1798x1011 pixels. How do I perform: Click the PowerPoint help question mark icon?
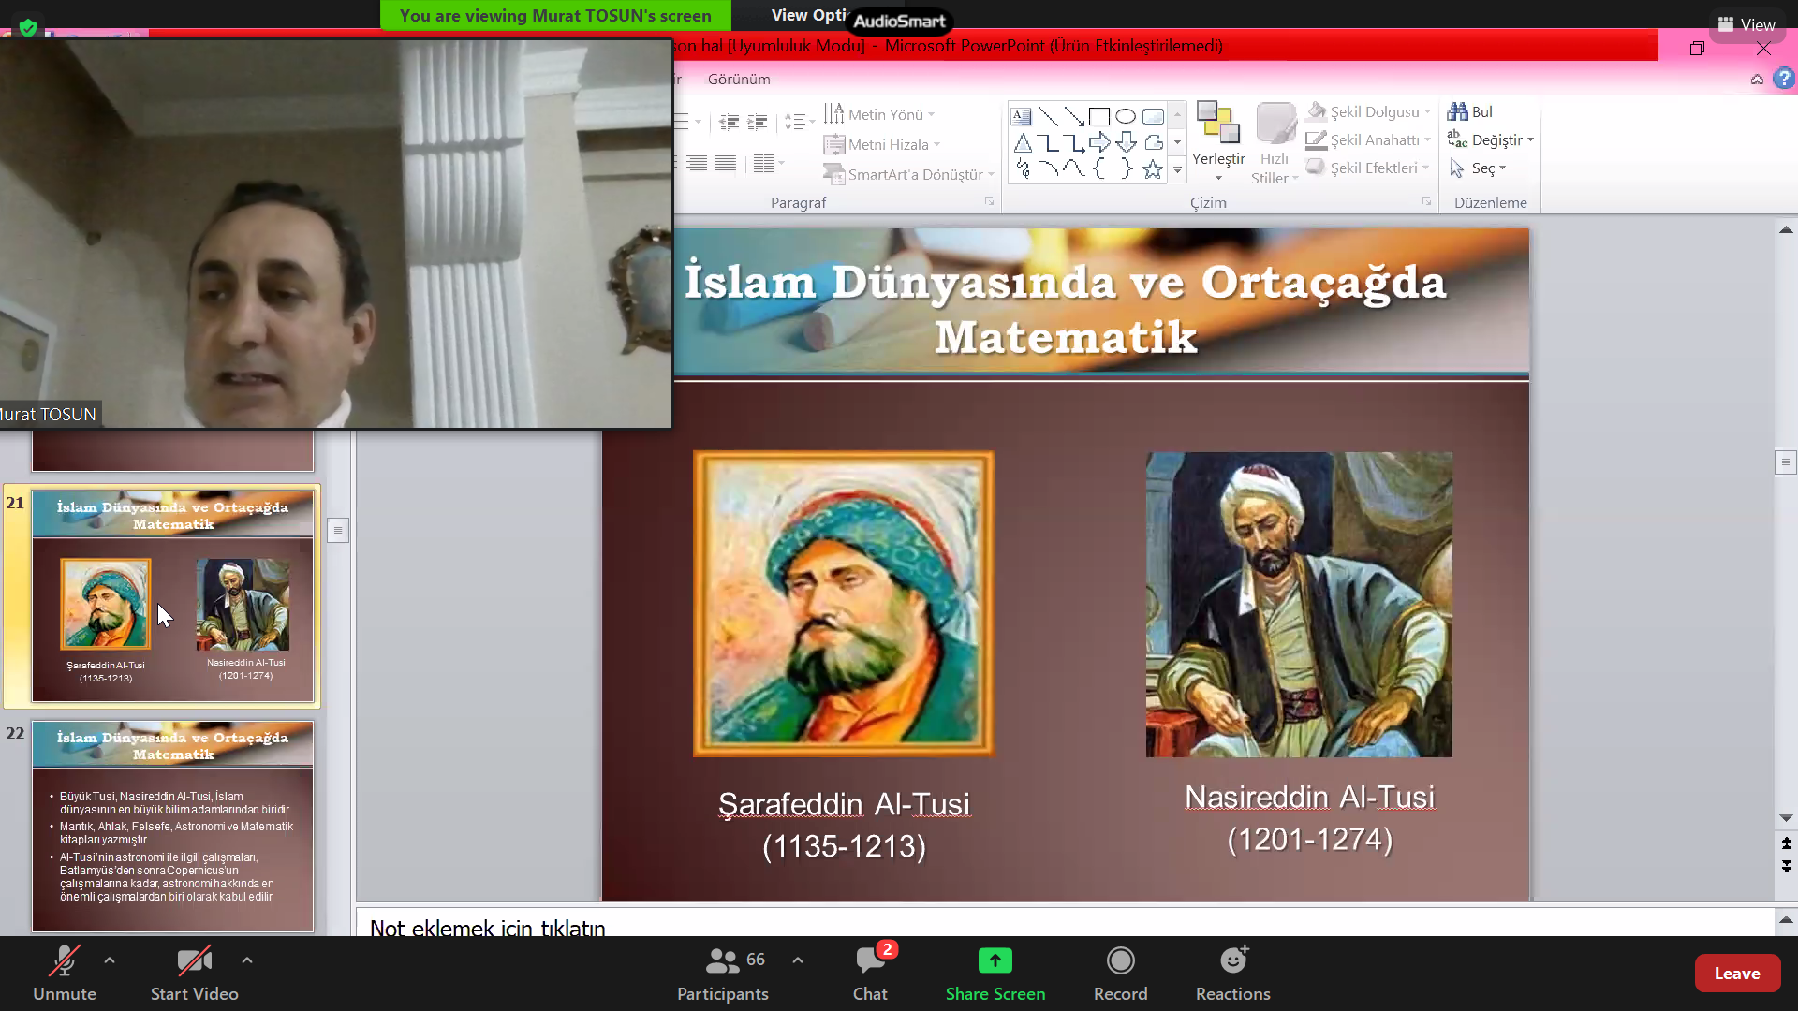pos(1784,79)
